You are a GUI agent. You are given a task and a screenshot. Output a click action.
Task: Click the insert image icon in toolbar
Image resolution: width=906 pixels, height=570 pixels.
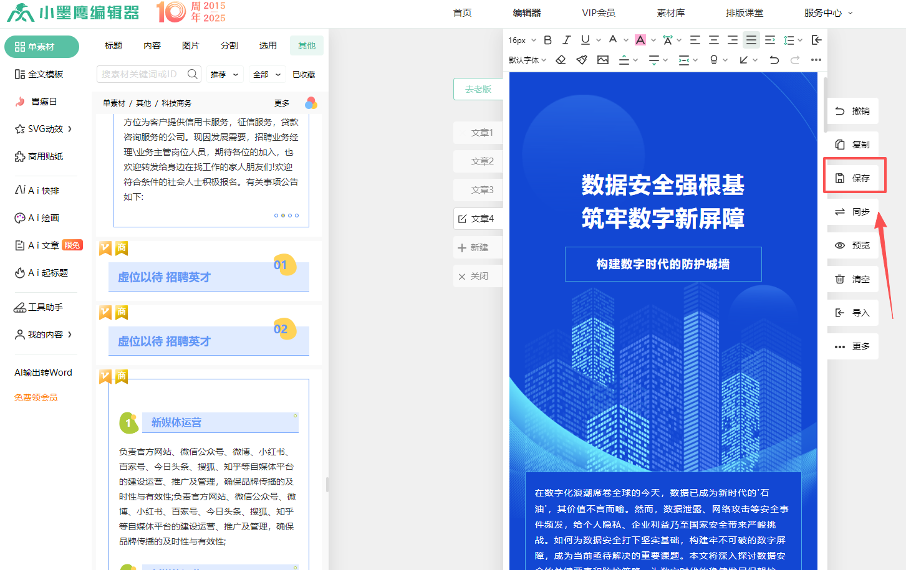(603, 60)
